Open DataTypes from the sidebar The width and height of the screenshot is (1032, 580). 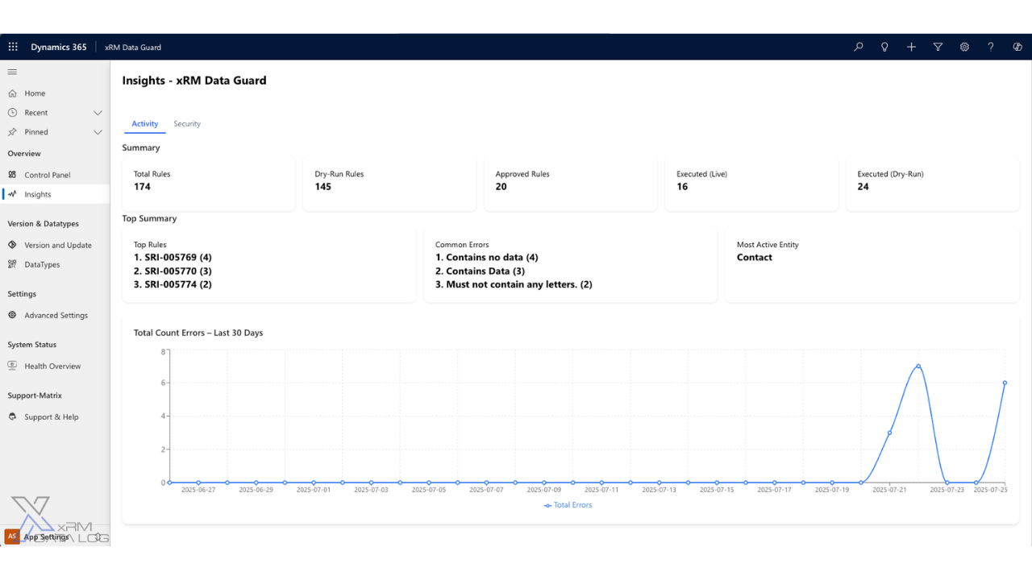pyautogui.click(x=42, y=264)
